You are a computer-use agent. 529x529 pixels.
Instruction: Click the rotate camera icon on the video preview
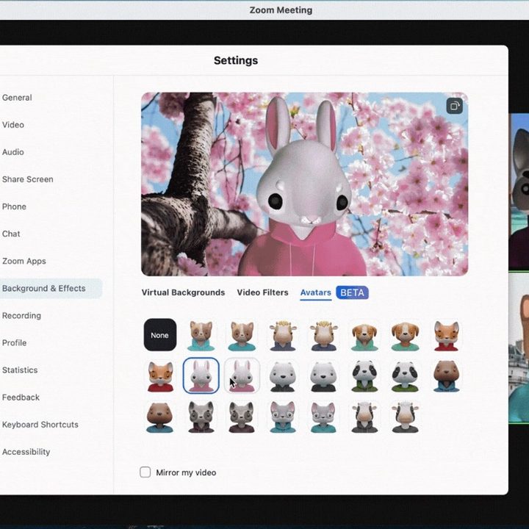tap(454, 107)
